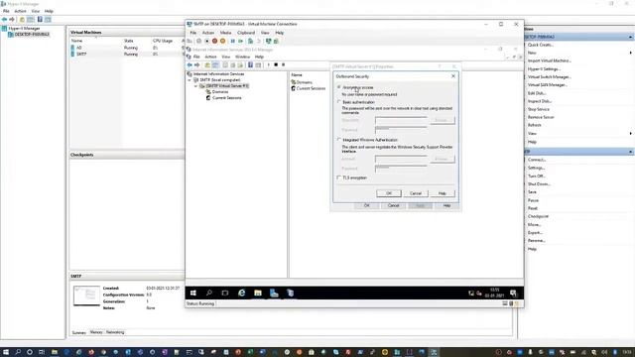Click Cancel in SMTP Virtual Server Properties
Viewport: 635px width, 357px height.
[x=393, y=205]
